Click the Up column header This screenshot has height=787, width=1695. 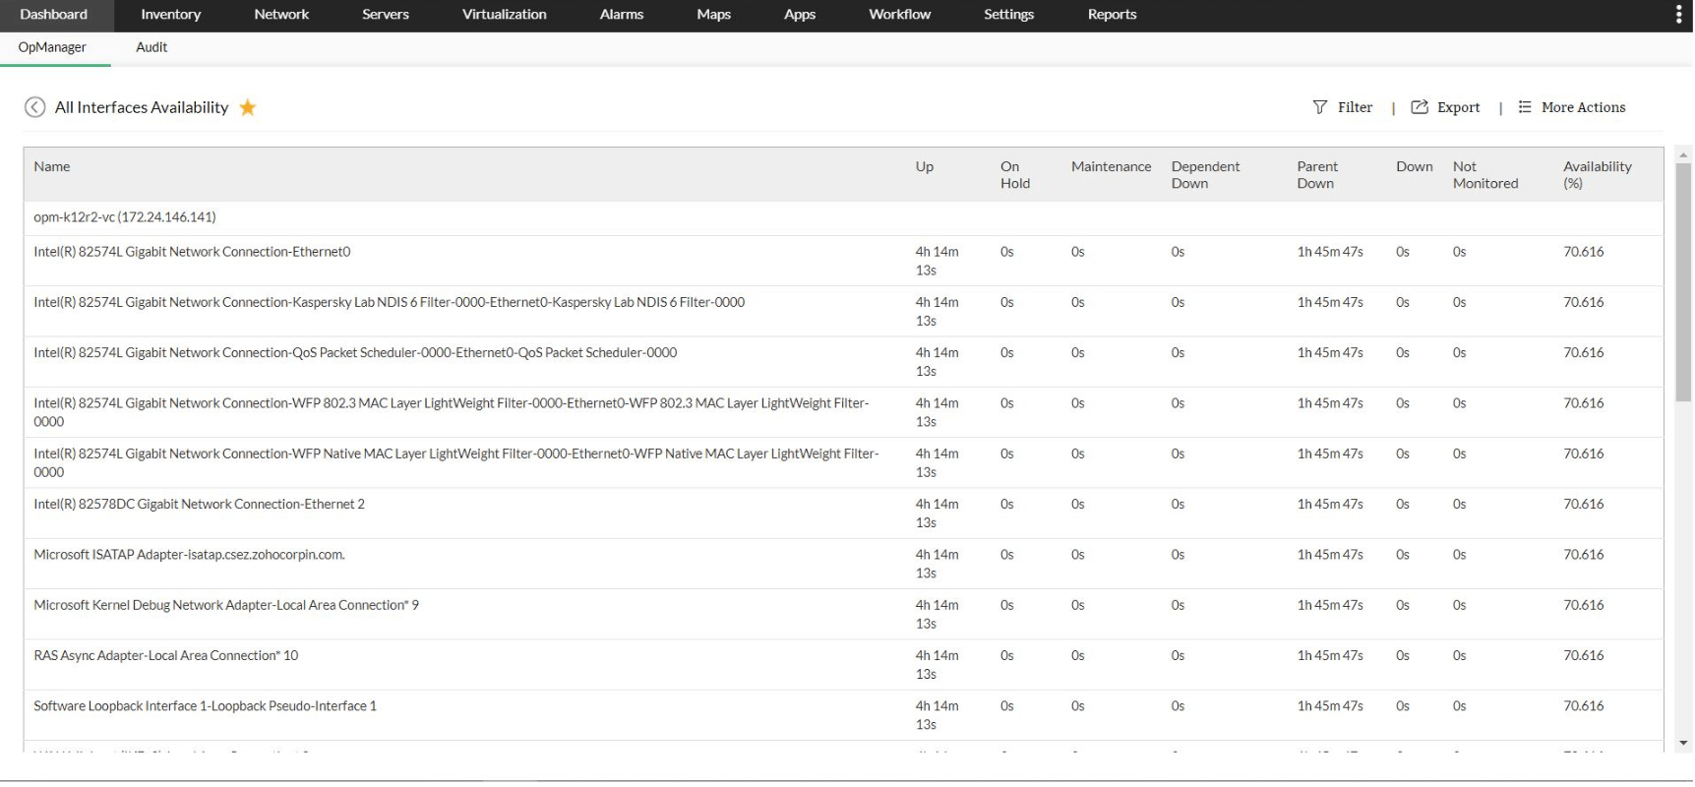click(x=924, y=167)
